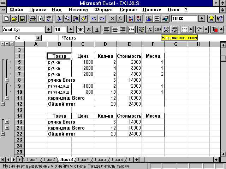
Task: Align cell text to the left
Action: (107, 30)
